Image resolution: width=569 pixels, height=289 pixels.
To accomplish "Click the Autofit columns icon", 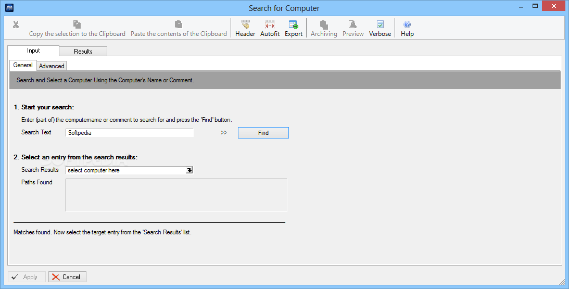I will coord(270,29).
